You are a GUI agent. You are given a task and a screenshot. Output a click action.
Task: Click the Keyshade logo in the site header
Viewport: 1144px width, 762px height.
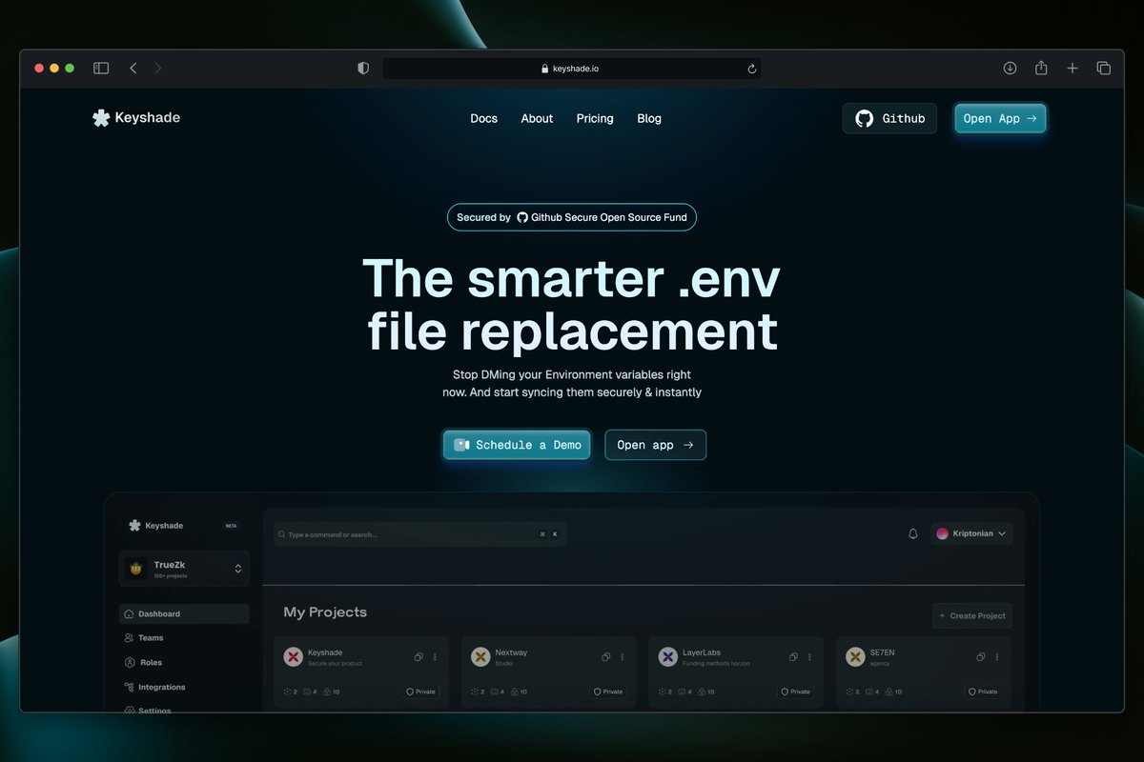[135, 118]
